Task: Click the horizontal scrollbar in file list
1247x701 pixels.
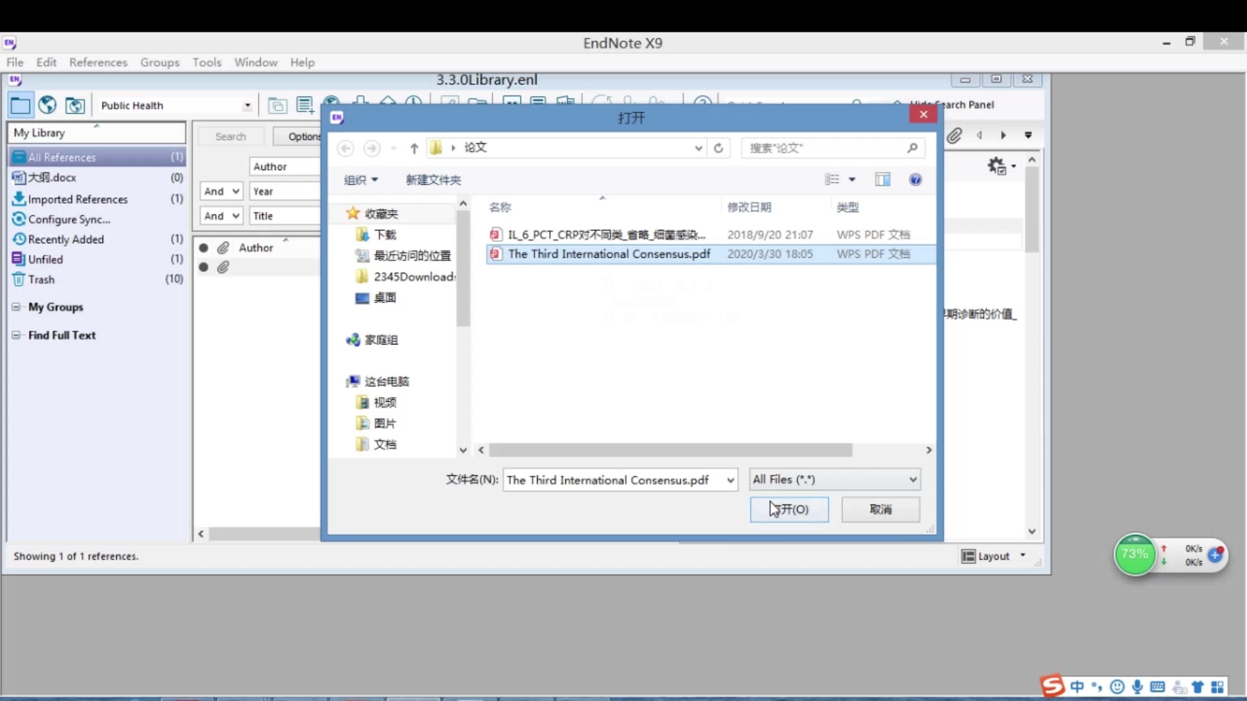Action: pyautogui.click(x=670, y=450)
